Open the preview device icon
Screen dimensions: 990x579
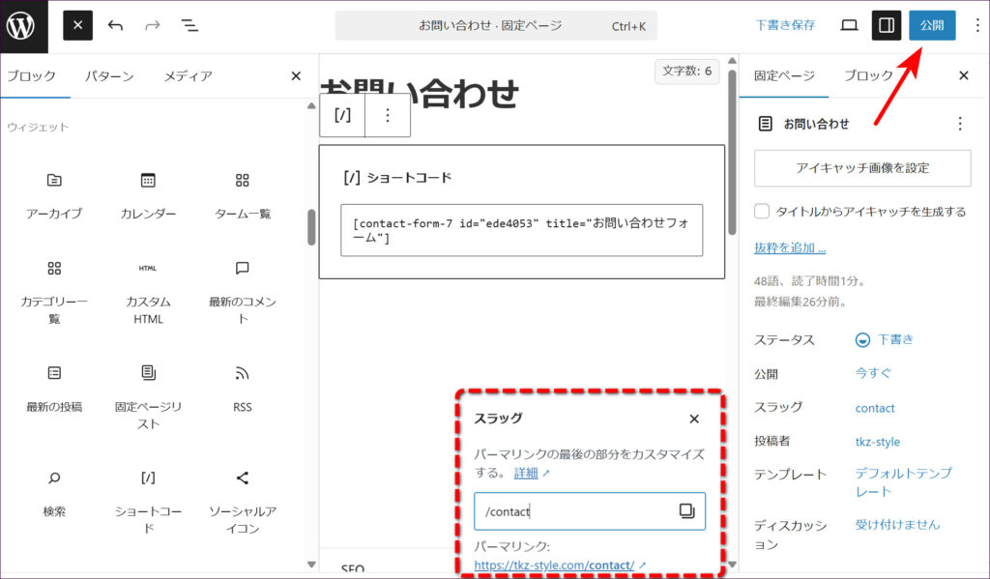(849, 26)
